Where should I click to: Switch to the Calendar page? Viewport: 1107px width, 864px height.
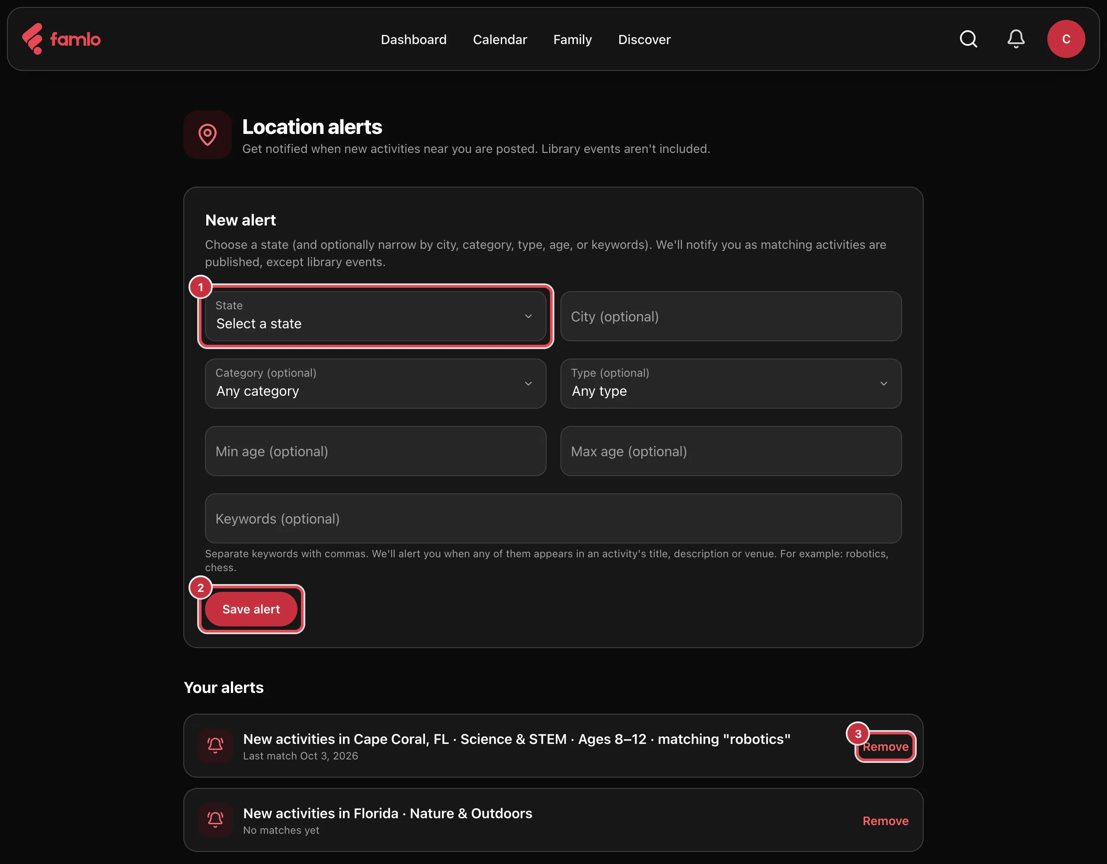tap(500, 39)
